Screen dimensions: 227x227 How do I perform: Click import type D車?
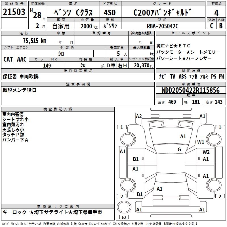tap(111, 66)
